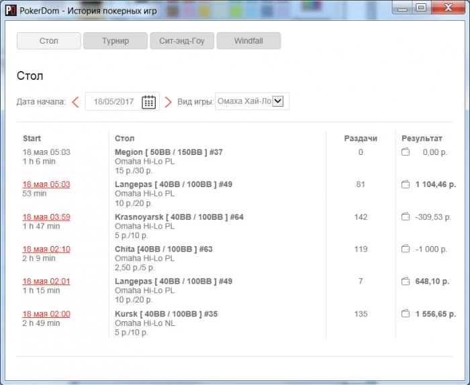Click the result value -1 000 р.
Viewport: 470px width, 385px height.
coord(431,249)
